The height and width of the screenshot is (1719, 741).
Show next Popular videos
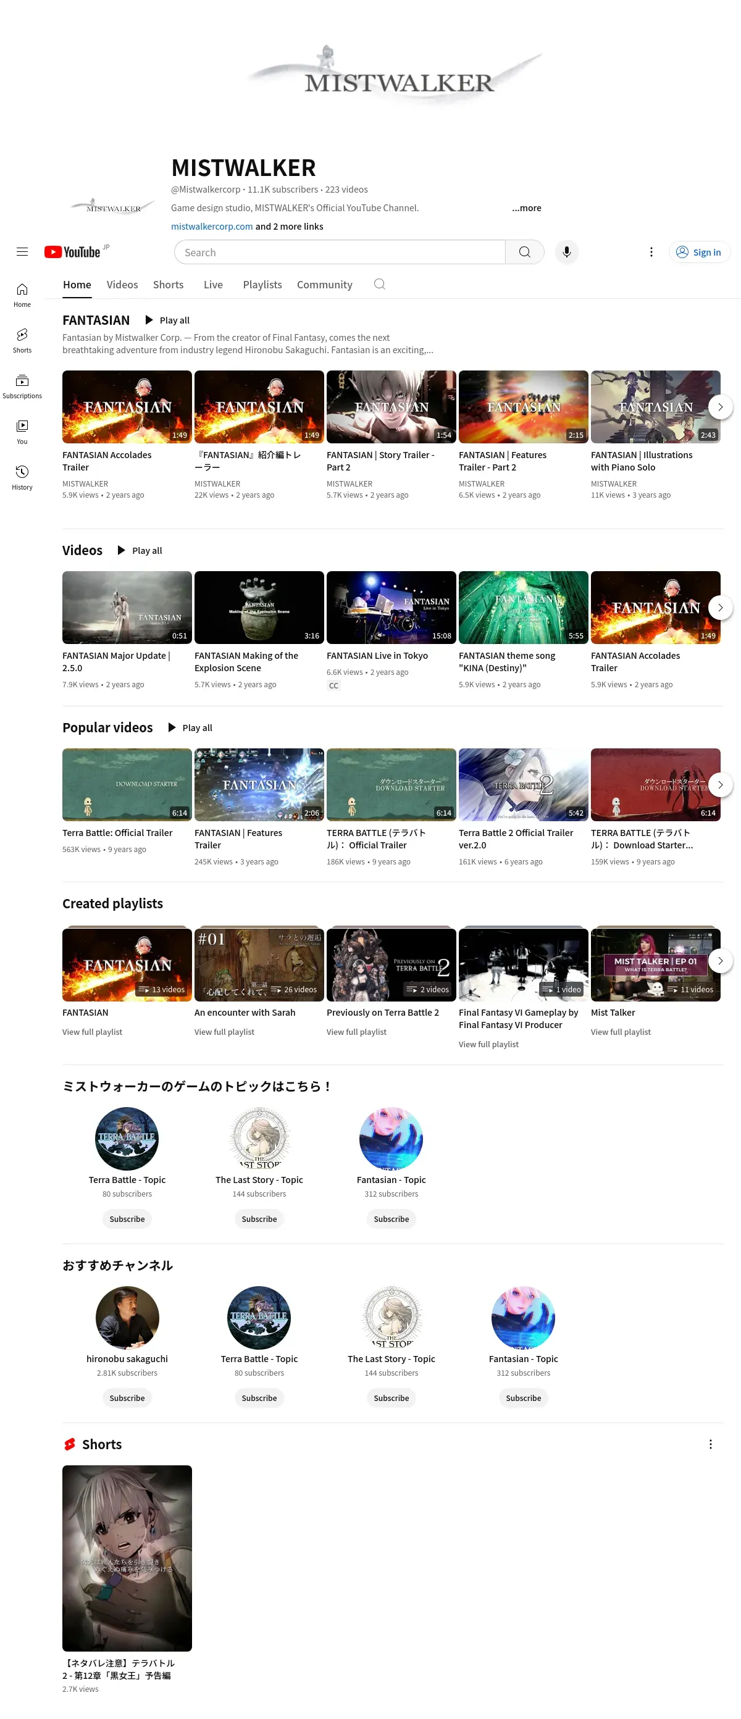coord(719,785)
